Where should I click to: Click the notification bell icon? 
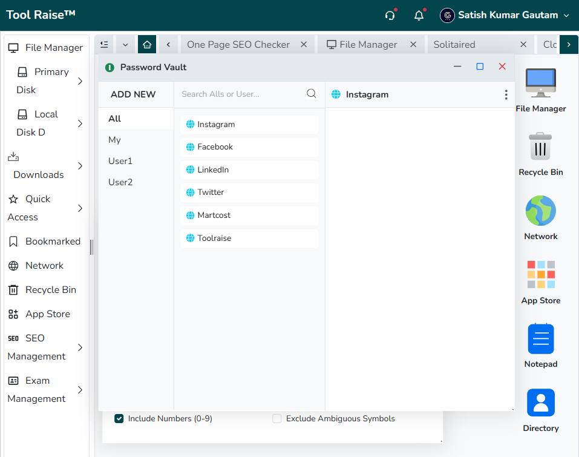419,16
